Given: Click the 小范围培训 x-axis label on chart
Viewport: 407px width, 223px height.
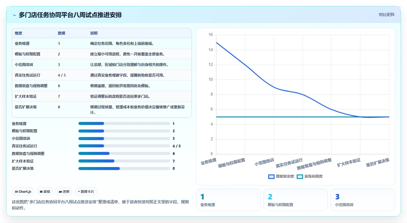Looking at the screenshot, I should (x=264, y=162).
